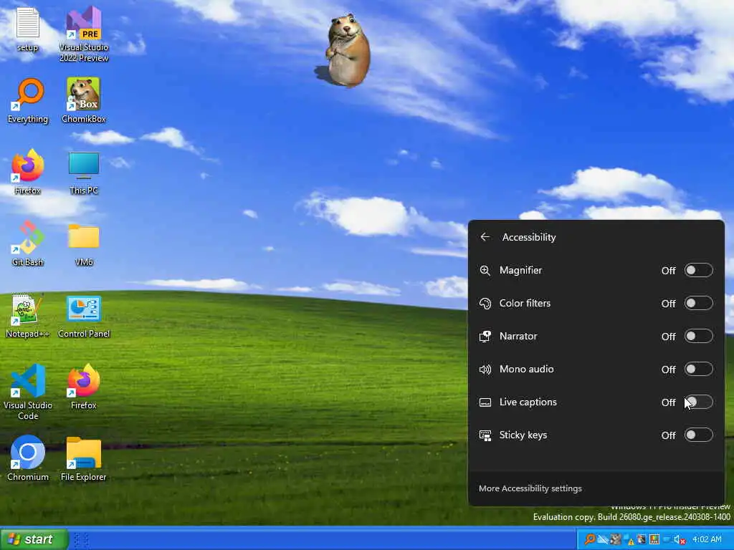Viewport: 734px width, 550px height.
Task: Open the setup file on the desktop
Action: tap(27, 29)
